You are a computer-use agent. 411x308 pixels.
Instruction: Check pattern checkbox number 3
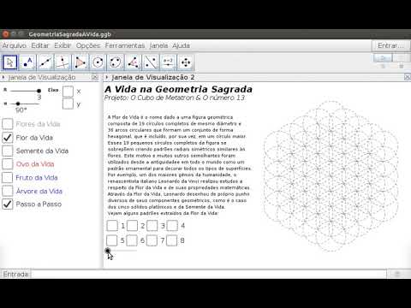(x=152, y=226)
